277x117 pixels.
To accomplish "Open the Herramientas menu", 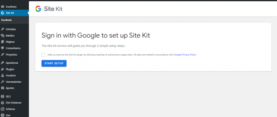I will pyautogui.click(x=15, y=82).
